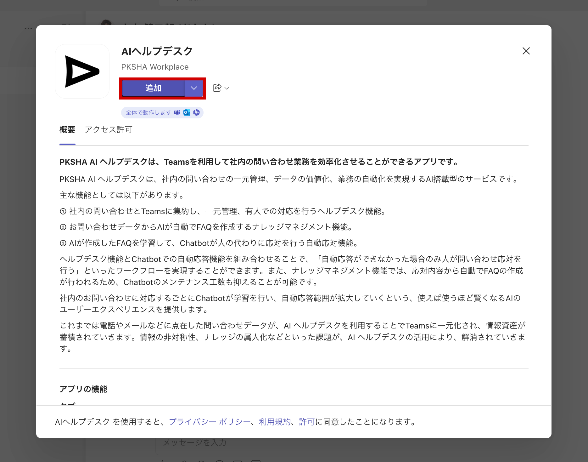Click the more options ellipsis behind the dialog

click(x=28, y=28)
